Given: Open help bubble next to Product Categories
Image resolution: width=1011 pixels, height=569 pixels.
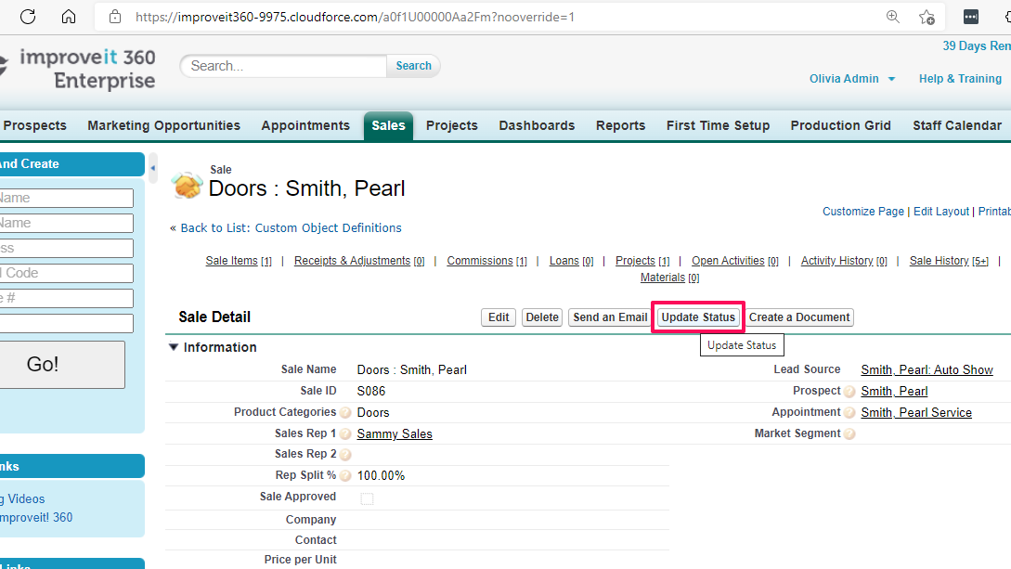Looking at the screenshot, I should click(345, 412).
